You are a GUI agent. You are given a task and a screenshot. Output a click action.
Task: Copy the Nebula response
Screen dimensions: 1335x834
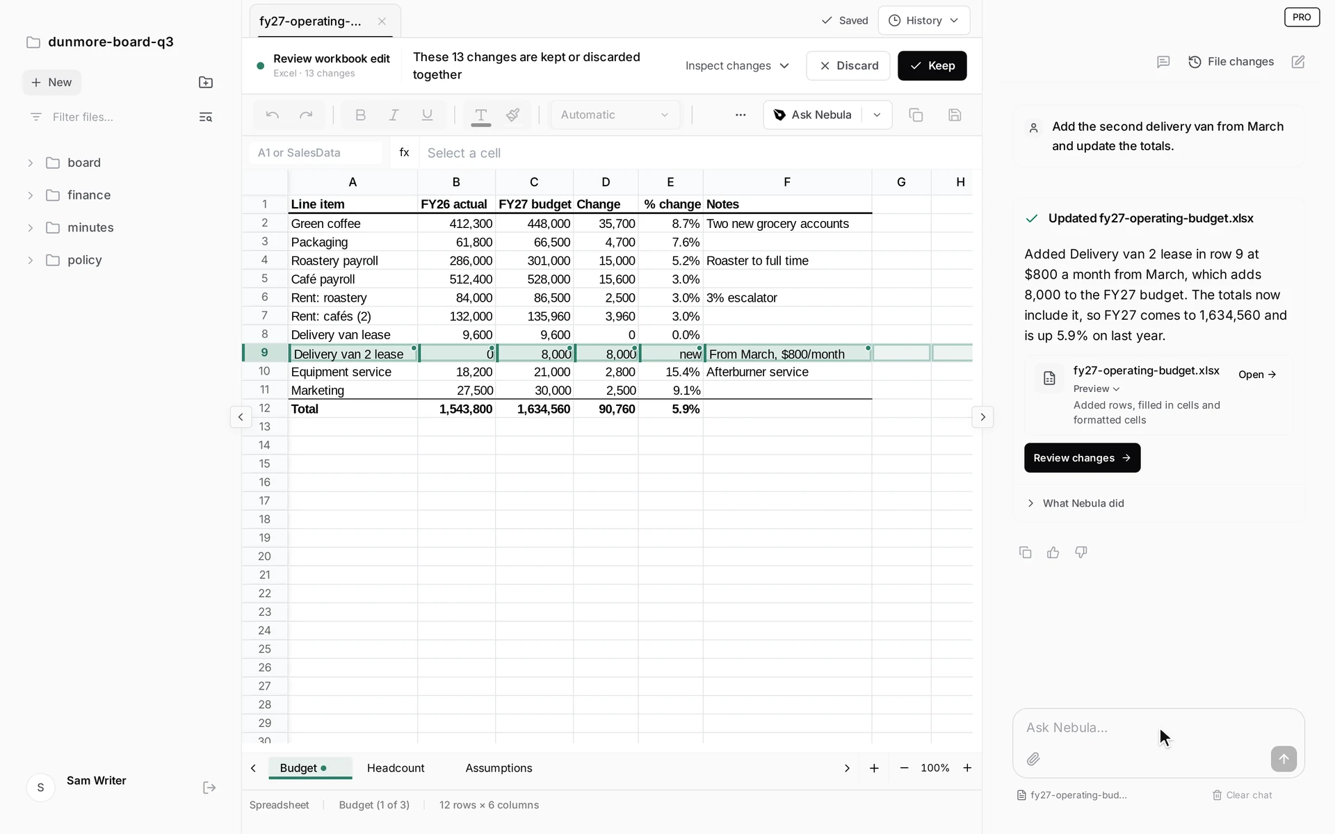(x=1026, y=553)
